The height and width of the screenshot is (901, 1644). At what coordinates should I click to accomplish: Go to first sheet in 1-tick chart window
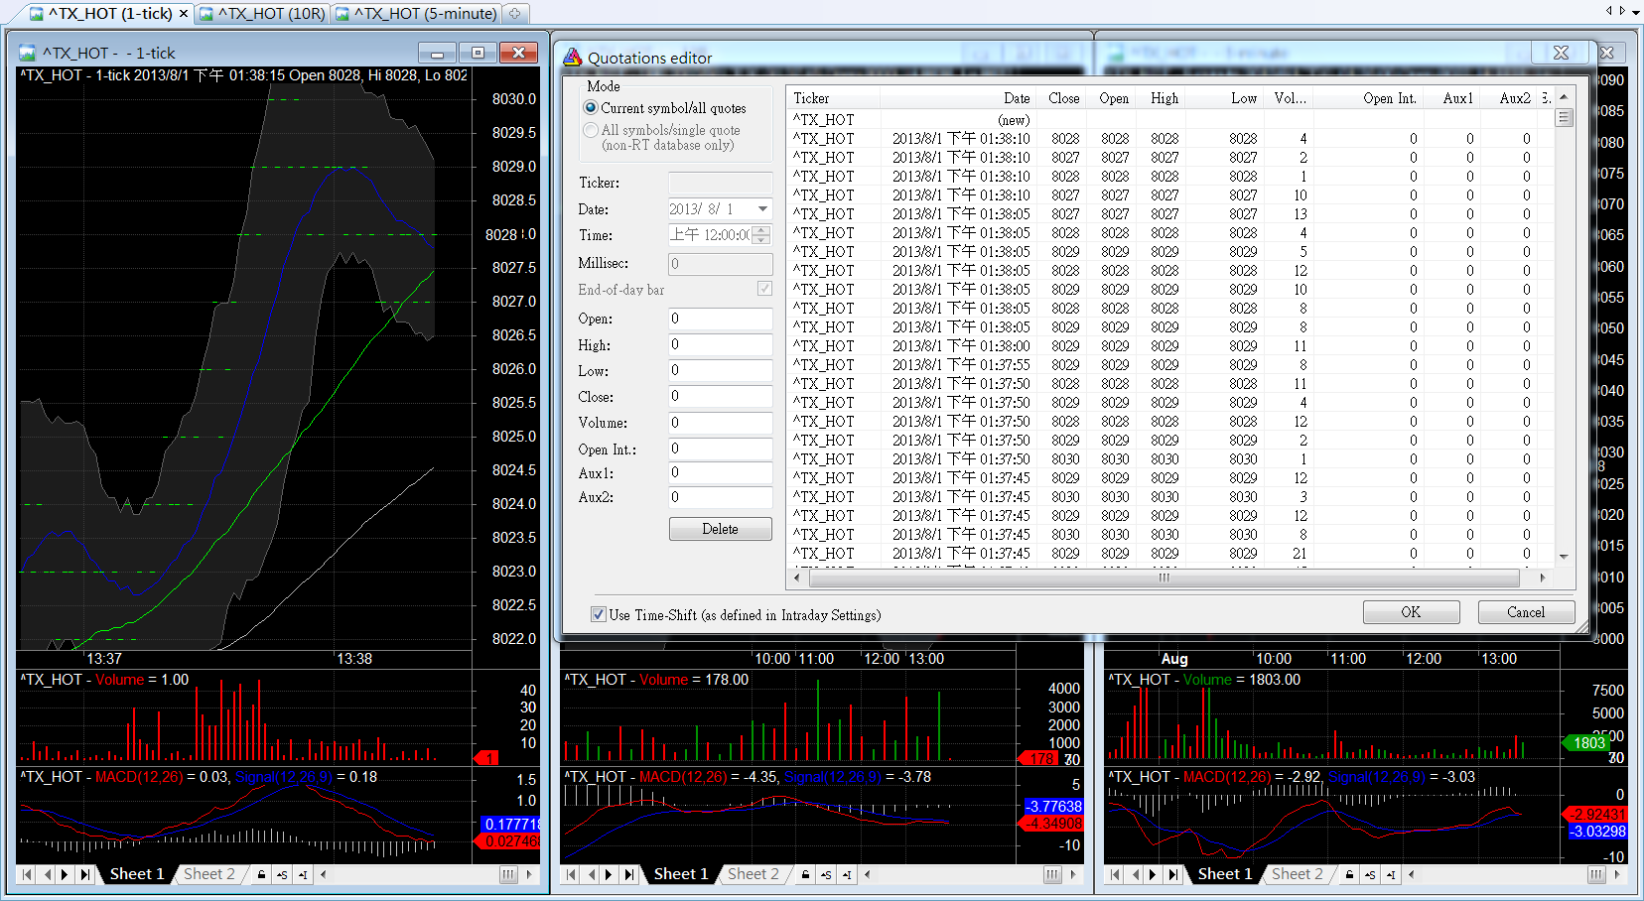point(27,874)
